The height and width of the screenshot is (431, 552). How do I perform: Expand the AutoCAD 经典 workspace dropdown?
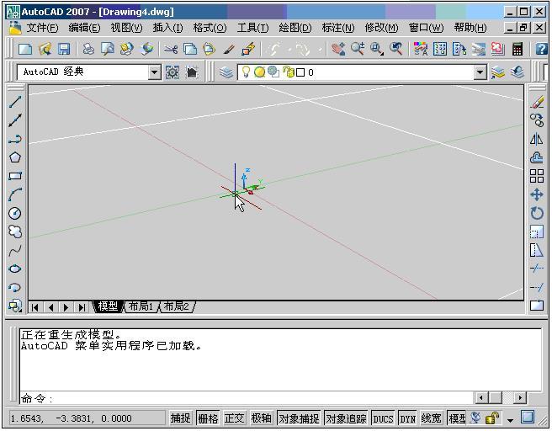click(154, 72)
